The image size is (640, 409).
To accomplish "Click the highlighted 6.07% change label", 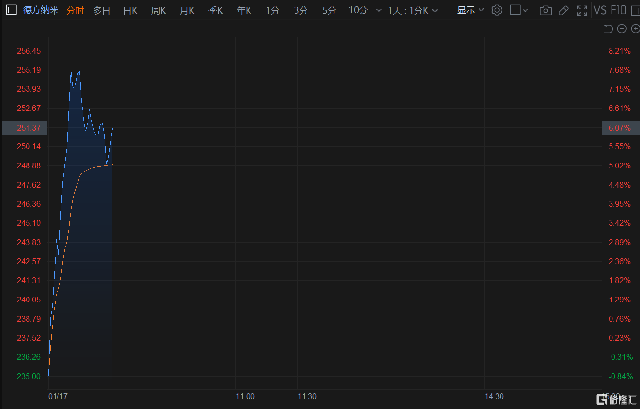I will 620,128.
